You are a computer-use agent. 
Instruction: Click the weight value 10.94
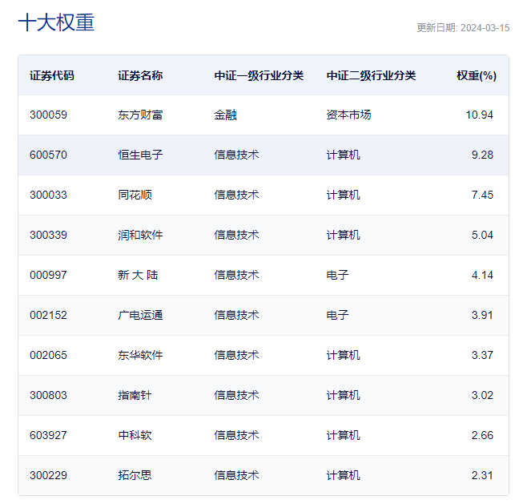[479, 115]
